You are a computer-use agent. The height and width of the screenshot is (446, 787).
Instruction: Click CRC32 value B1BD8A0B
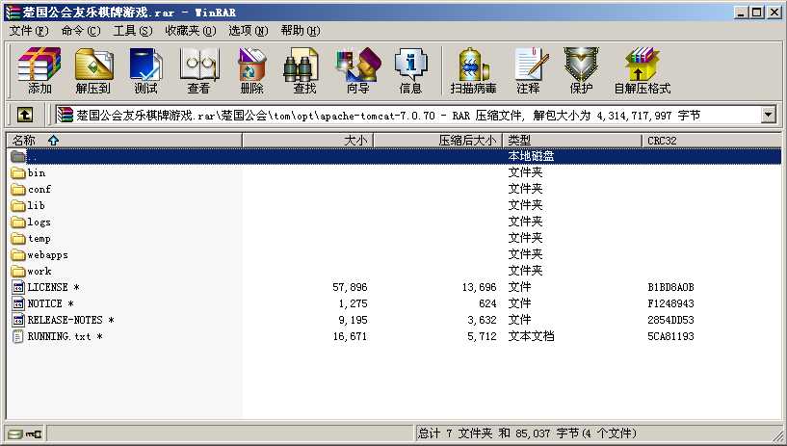[670, 287]
